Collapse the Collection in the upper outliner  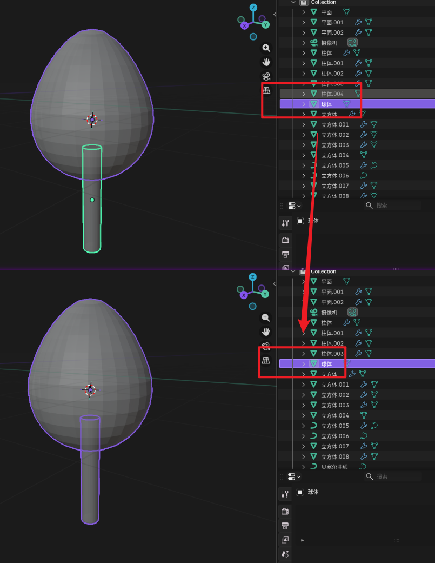coord(293,3)
